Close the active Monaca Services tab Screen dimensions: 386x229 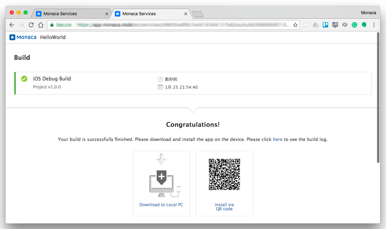(186, 14)
